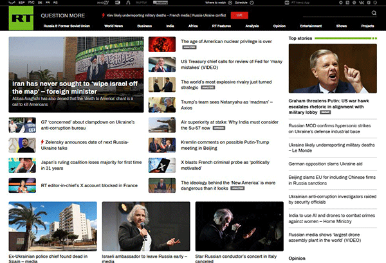Open Where to watch link
This screenshot has width=386, height=263.
point(216,3)
